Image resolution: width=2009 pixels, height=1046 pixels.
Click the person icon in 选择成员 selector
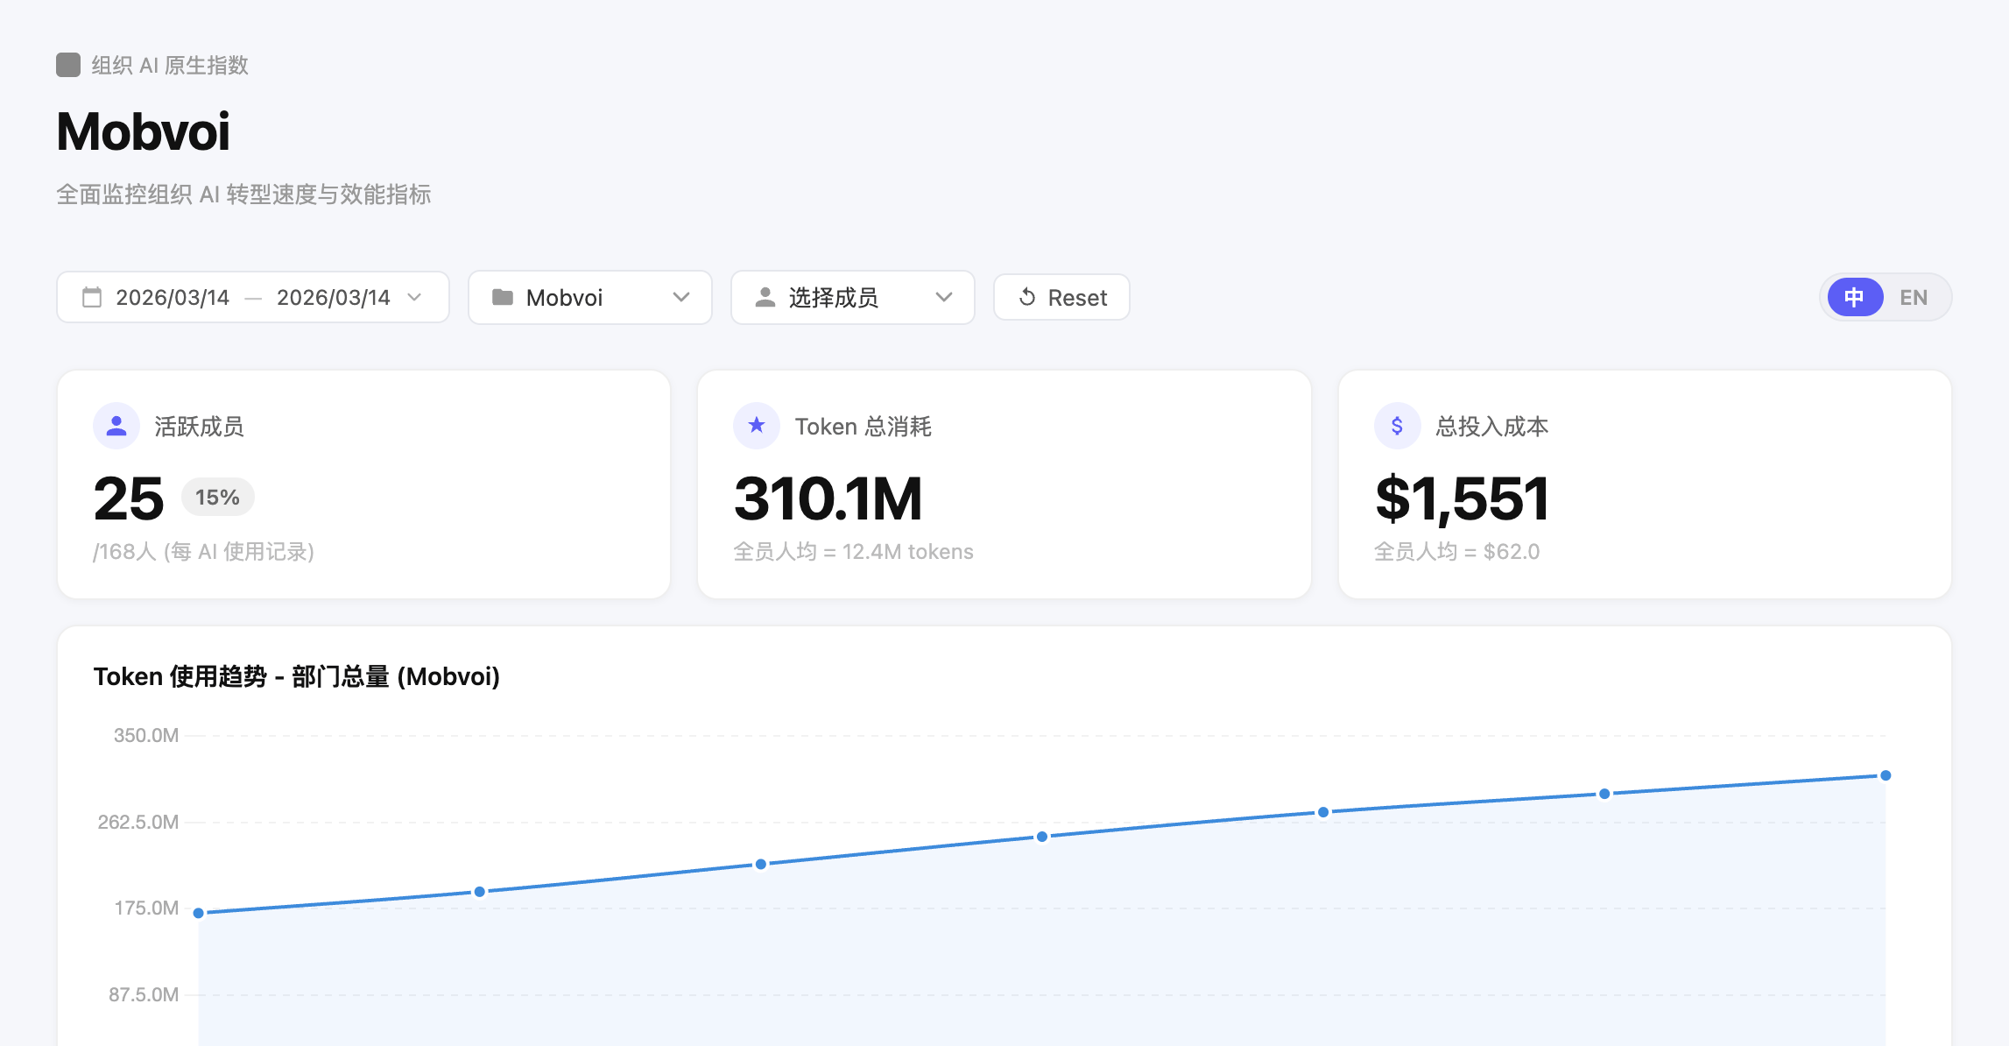tap(765, 298)
